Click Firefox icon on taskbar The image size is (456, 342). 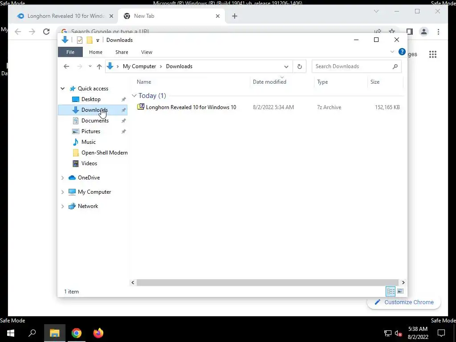pyautogui.click(x=98, y=333)
